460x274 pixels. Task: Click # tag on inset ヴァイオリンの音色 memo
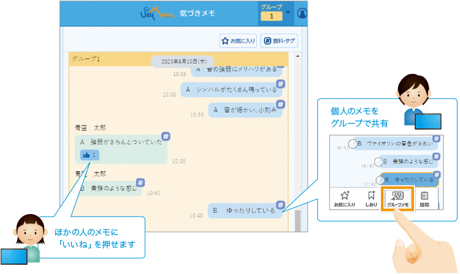point(436,139)
